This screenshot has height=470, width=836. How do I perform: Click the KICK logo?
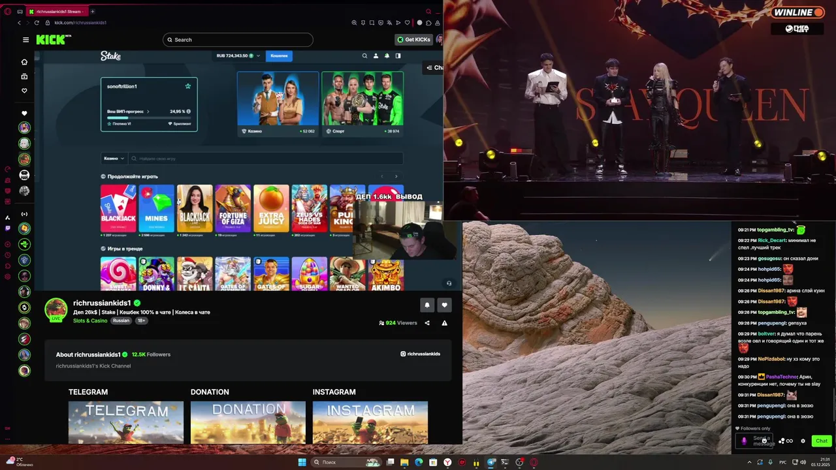click(x=52, y=40)
